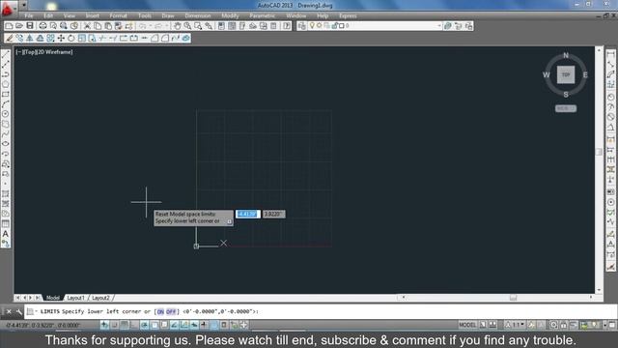Select the Explode tool at Modify toolbar end
The height and width of the screenshot is (348, 618).
(x=186, y=39)
